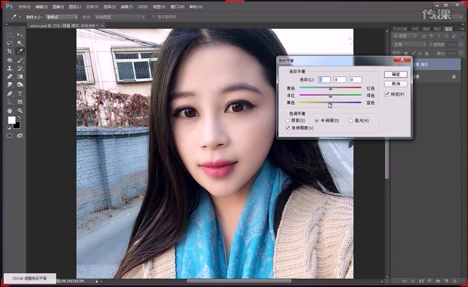Click 取消 to cancel color balance

coord(395,84)
